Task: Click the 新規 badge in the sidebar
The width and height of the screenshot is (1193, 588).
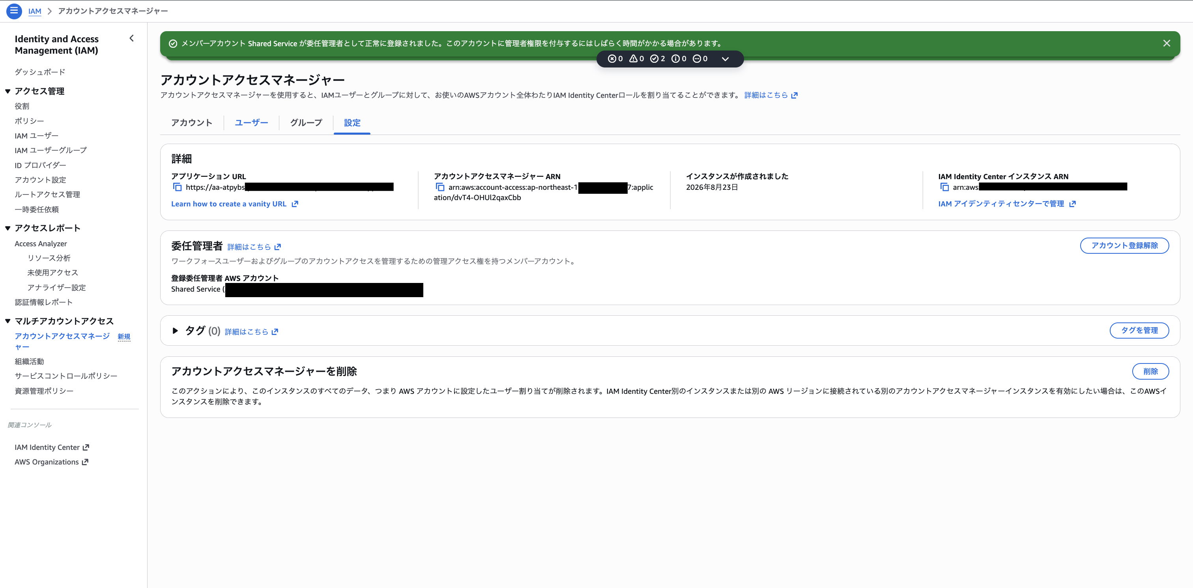Action: (124, 337)
